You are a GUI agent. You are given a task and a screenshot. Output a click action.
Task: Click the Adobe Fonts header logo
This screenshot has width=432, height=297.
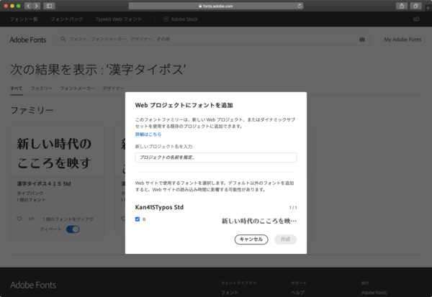coord(28,40)
